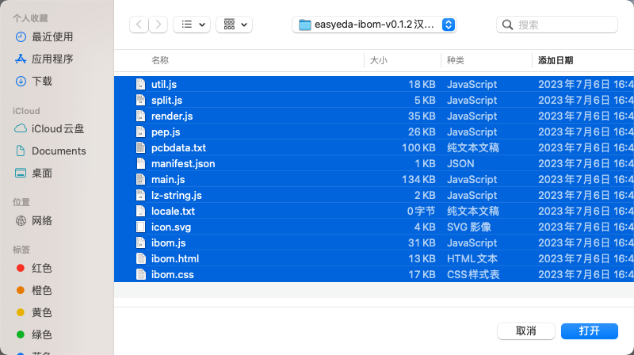Go forward with the right chevron button
This screenshot has height=355, width=634.
158,25
